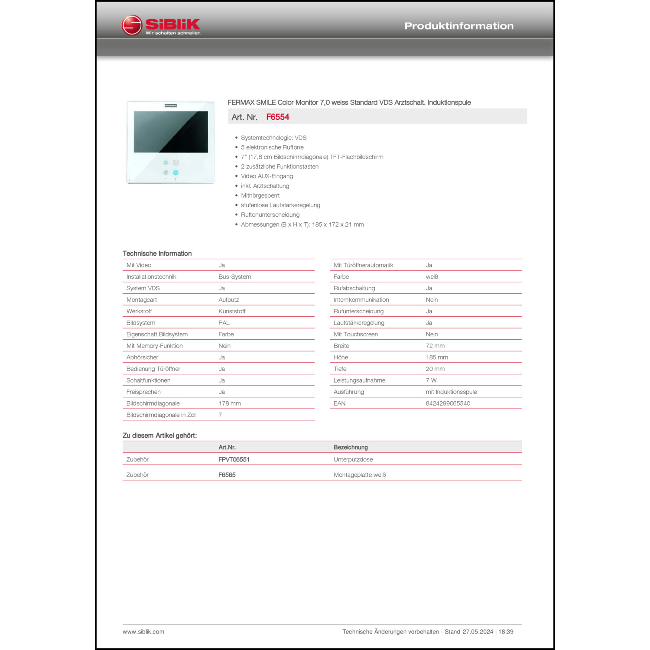The width and height of the screenshot is (650, 650).
Task: Expand the Technische Information section
Action: [157, 253]
